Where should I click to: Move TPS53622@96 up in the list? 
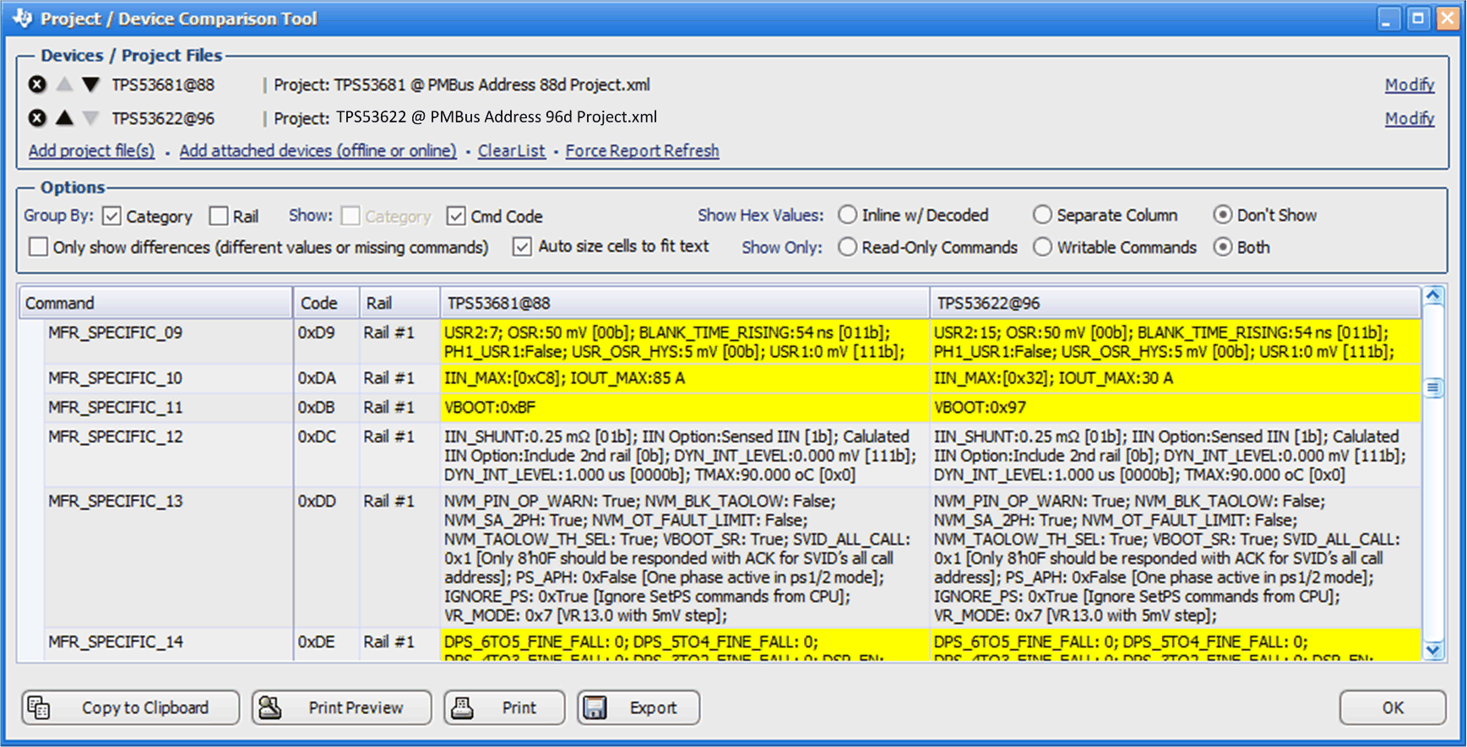click(x=64, y=117)
